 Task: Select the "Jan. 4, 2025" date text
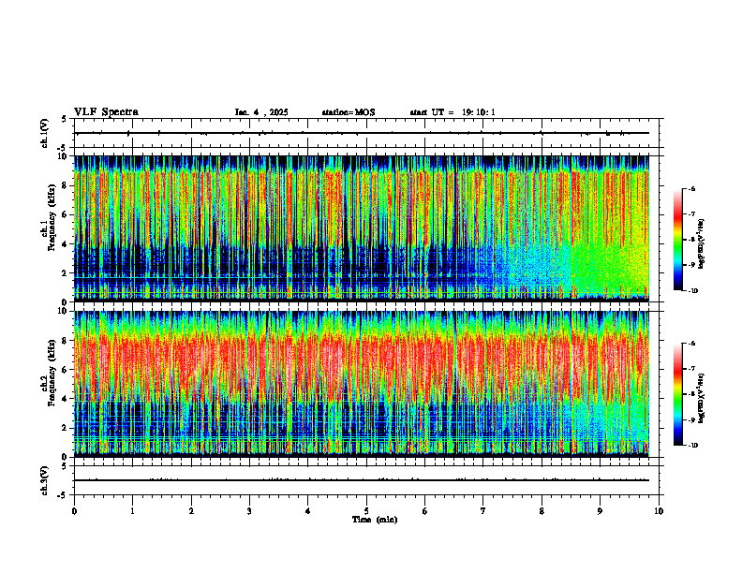(261, 112)
